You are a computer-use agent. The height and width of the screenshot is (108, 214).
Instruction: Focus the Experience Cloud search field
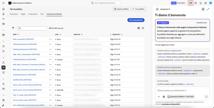(x=105, y=3)
